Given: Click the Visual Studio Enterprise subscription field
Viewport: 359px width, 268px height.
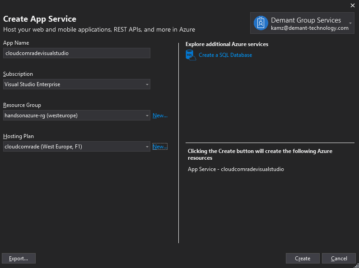Looking at the screenshot, I should (x=72, y=84).
